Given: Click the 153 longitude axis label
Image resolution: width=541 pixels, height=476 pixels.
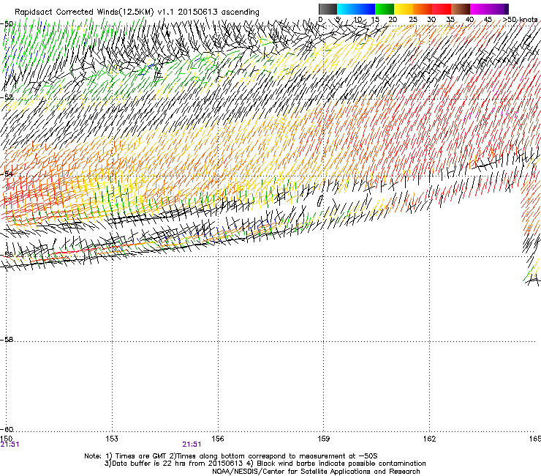Looking at the screenshot, I should point(112,439).
